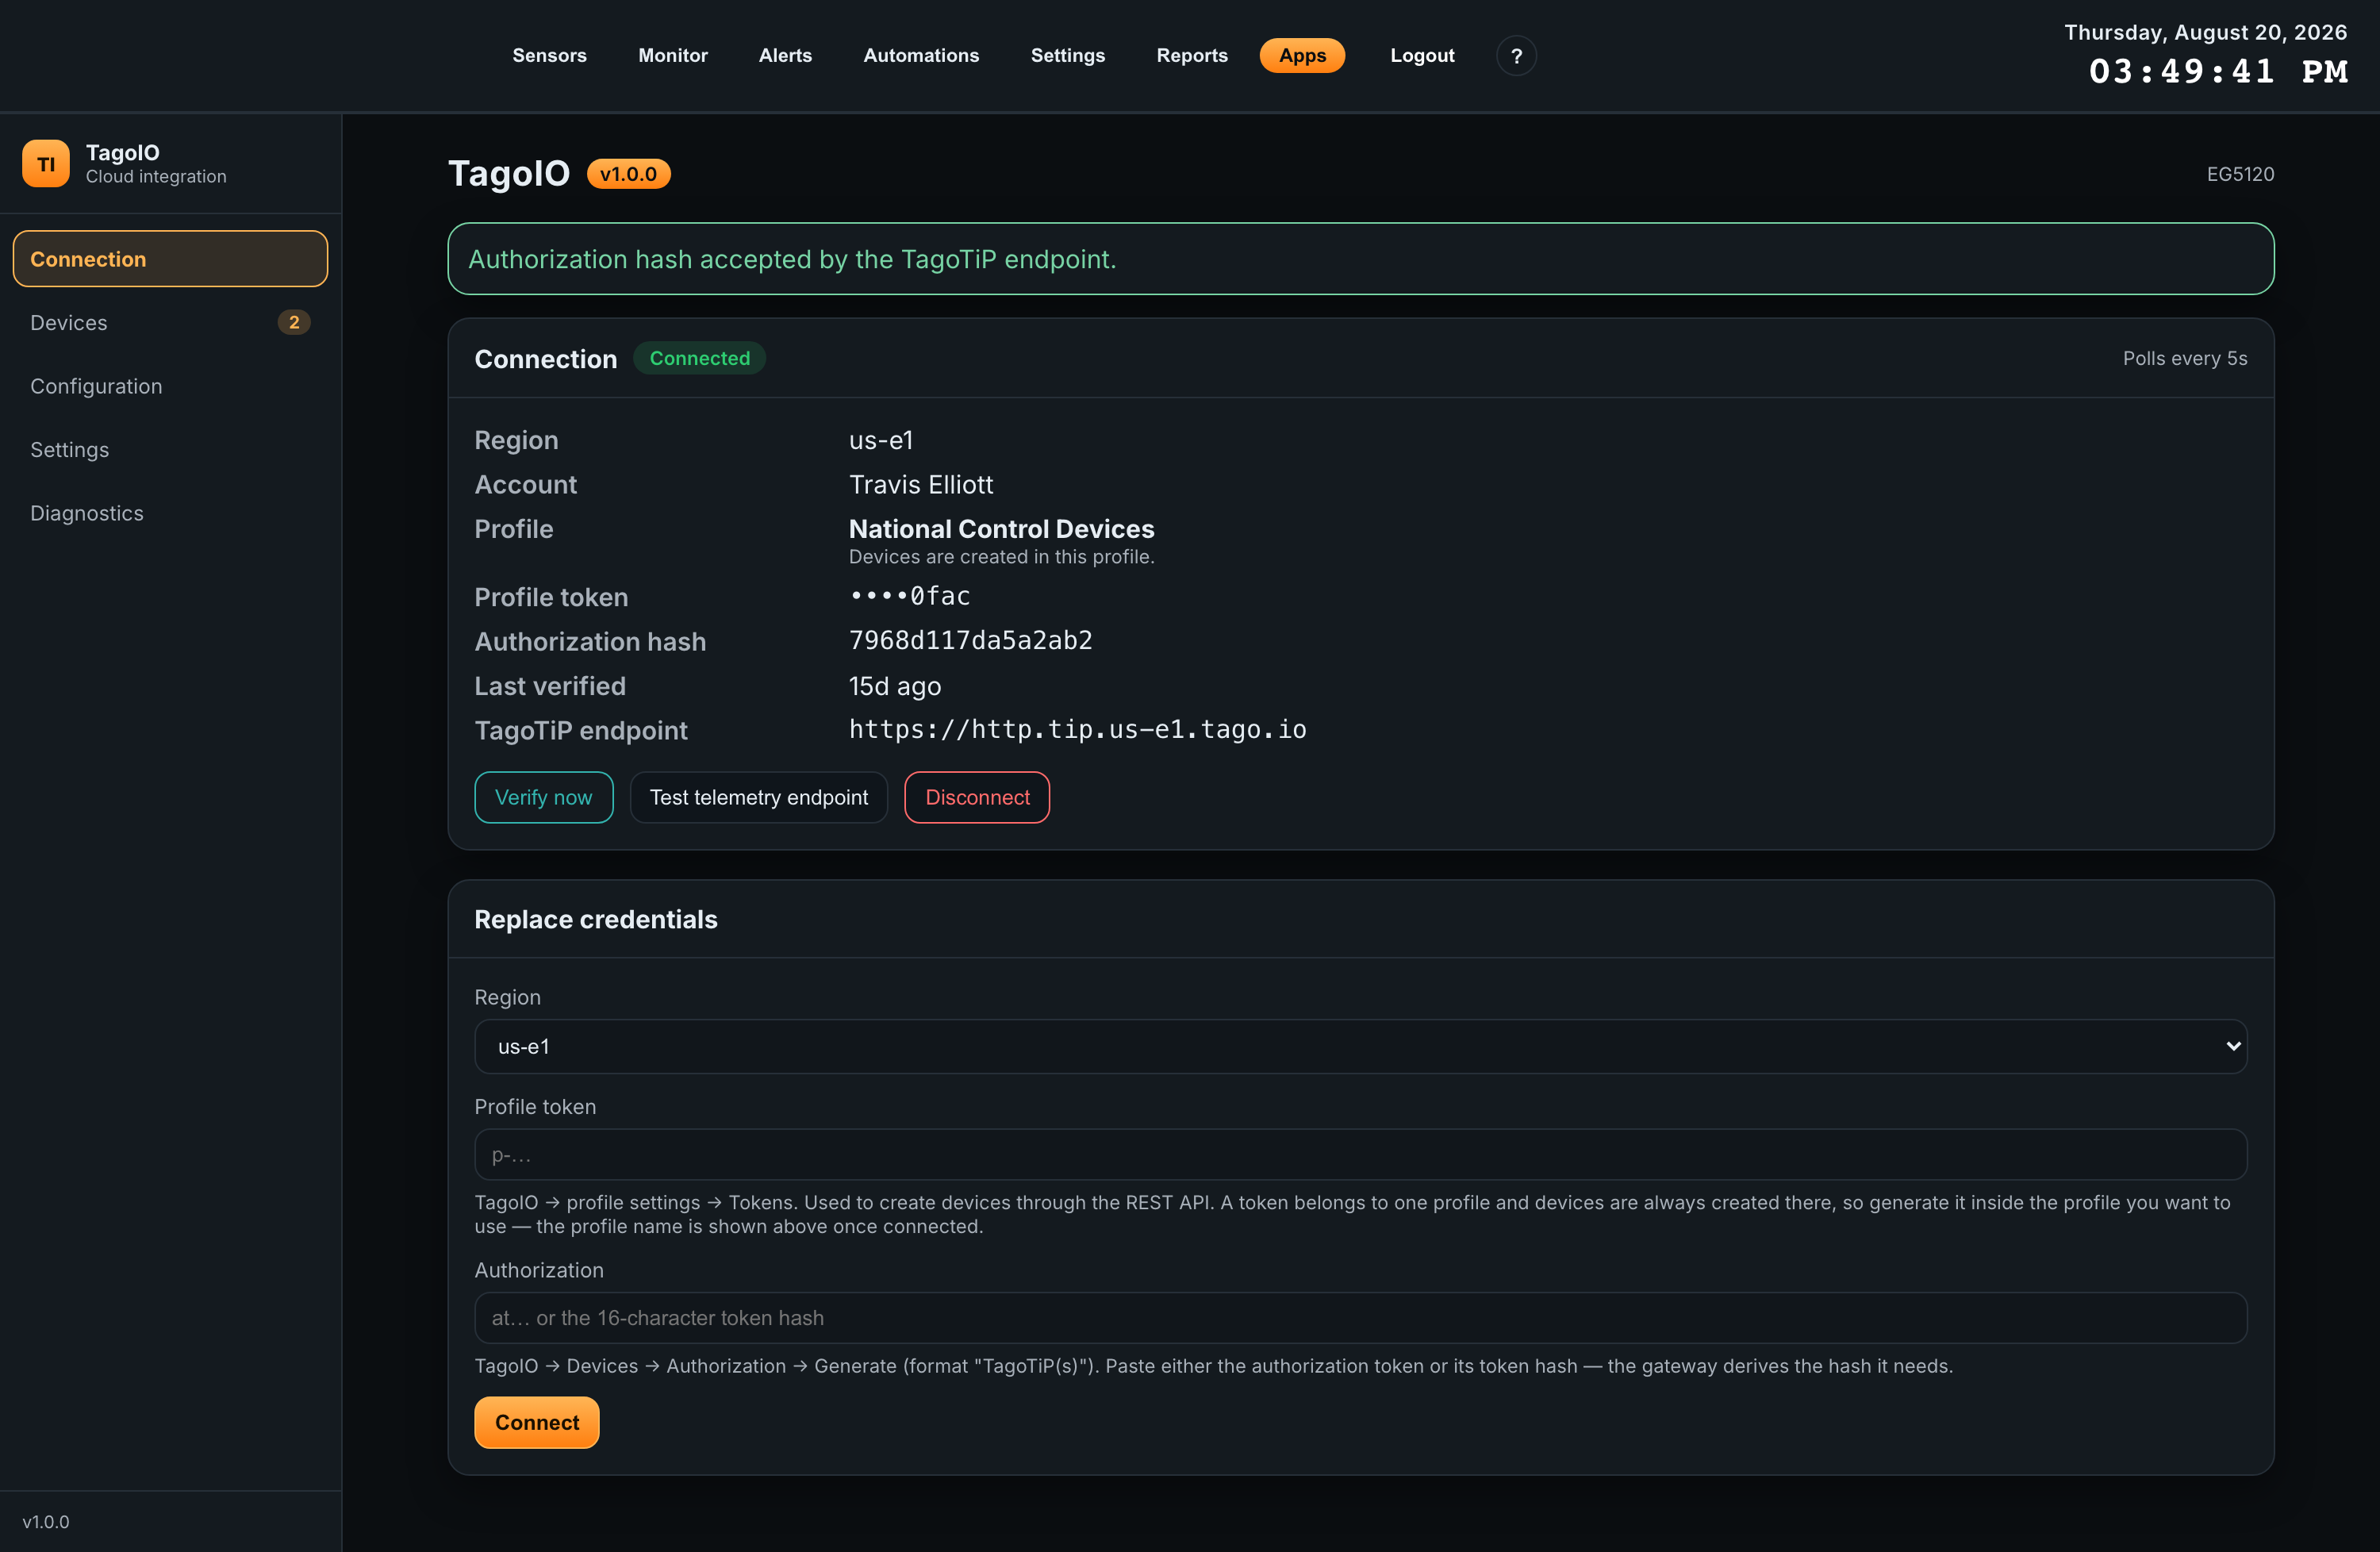Viewport: 2380px width, 1552px height.
Task: Open sidebar Settings item
Action: (170, 449)
